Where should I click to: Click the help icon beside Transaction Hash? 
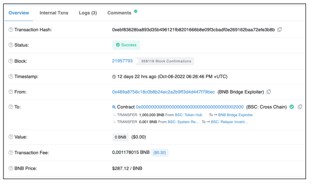[x=11, y=30]
